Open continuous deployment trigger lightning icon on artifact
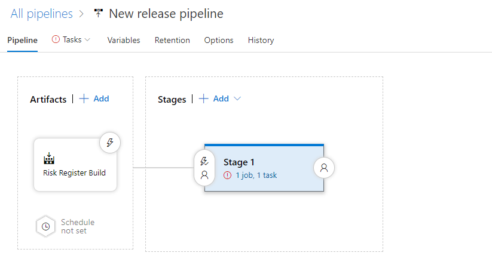The height and width of the screenshot is (271, 492). (x=110, y=143)
